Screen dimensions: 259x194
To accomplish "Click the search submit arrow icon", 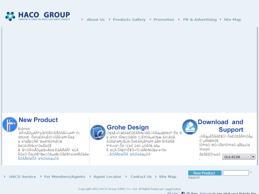I will point(251,172).
